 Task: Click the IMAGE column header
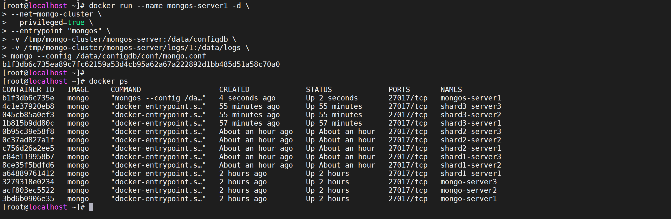click(78, 90)
